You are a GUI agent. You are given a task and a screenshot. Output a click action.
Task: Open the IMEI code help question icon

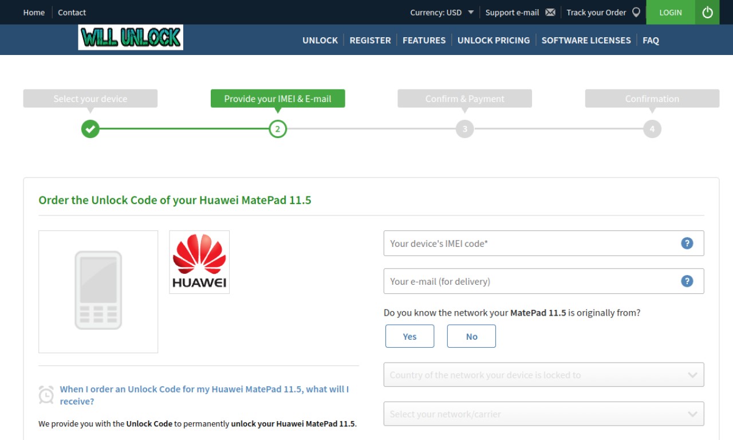click(687, 243)
